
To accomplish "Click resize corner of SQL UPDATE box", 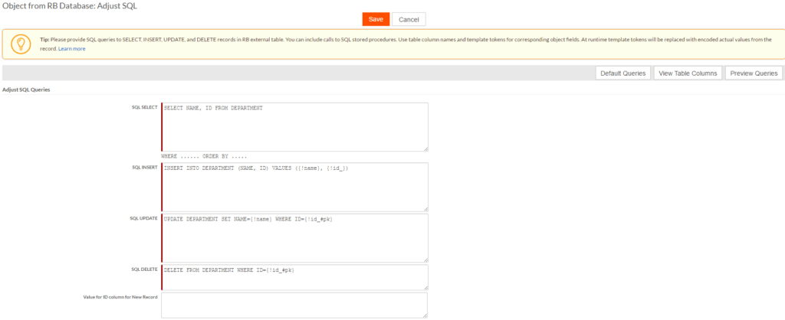I will point(425,260).
